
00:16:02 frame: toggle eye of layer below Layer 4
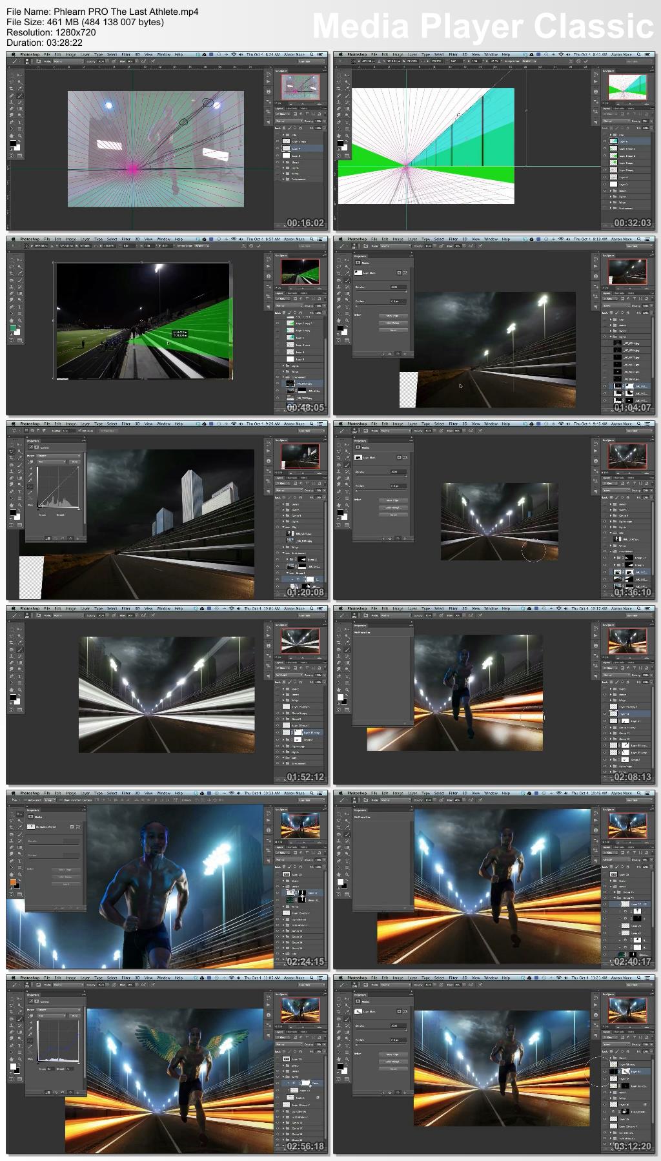click(x=278, y=156)
